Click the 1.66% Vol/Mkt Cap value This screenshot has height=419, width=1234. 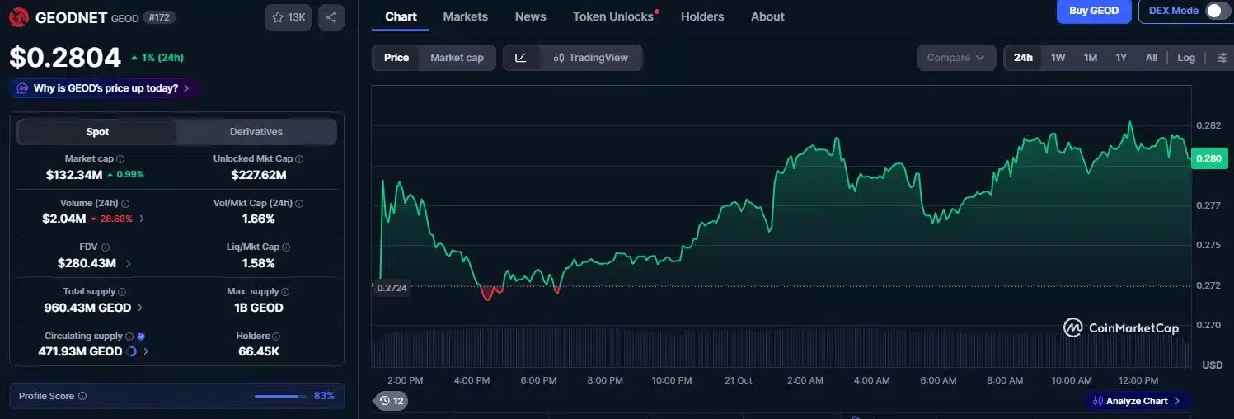click(x=258, y=219)
